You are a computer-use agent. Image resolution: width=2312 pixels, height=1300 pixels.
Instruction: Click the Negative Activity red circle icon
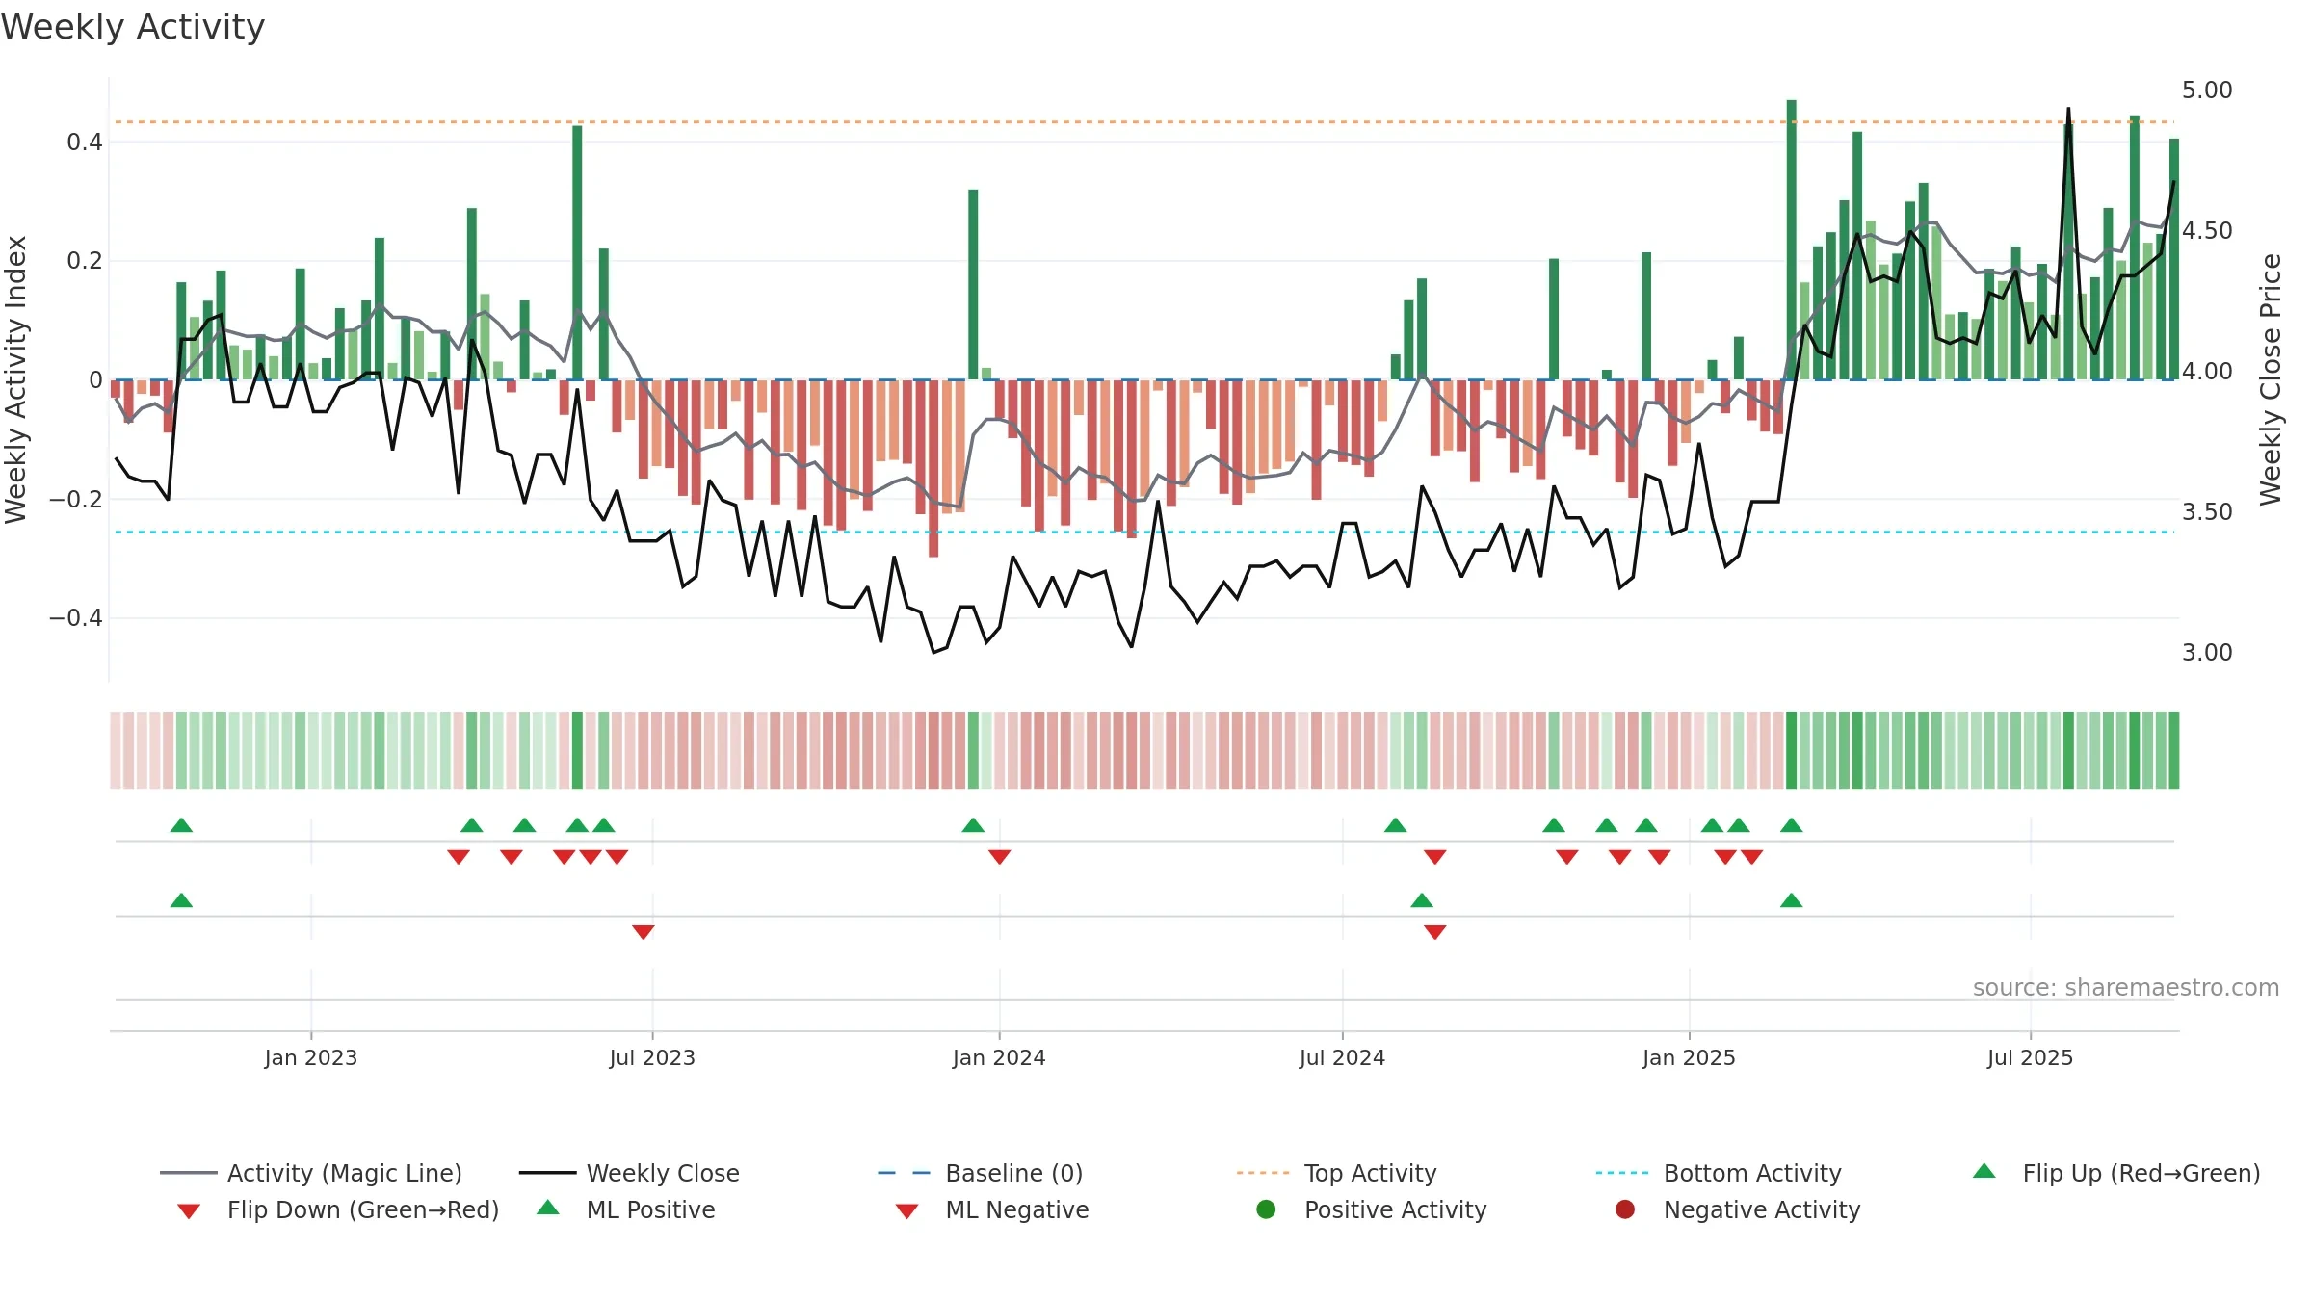[x=1625, y=1209]
